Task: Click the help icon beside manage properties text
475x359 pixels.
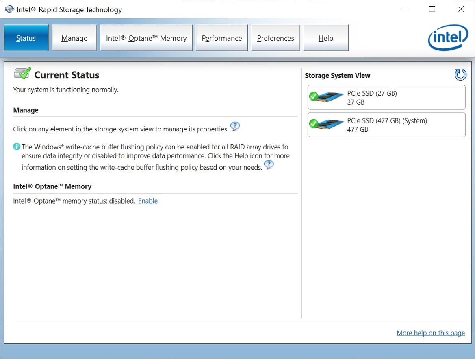Action: pyautogui.click(x=235, y=126)
